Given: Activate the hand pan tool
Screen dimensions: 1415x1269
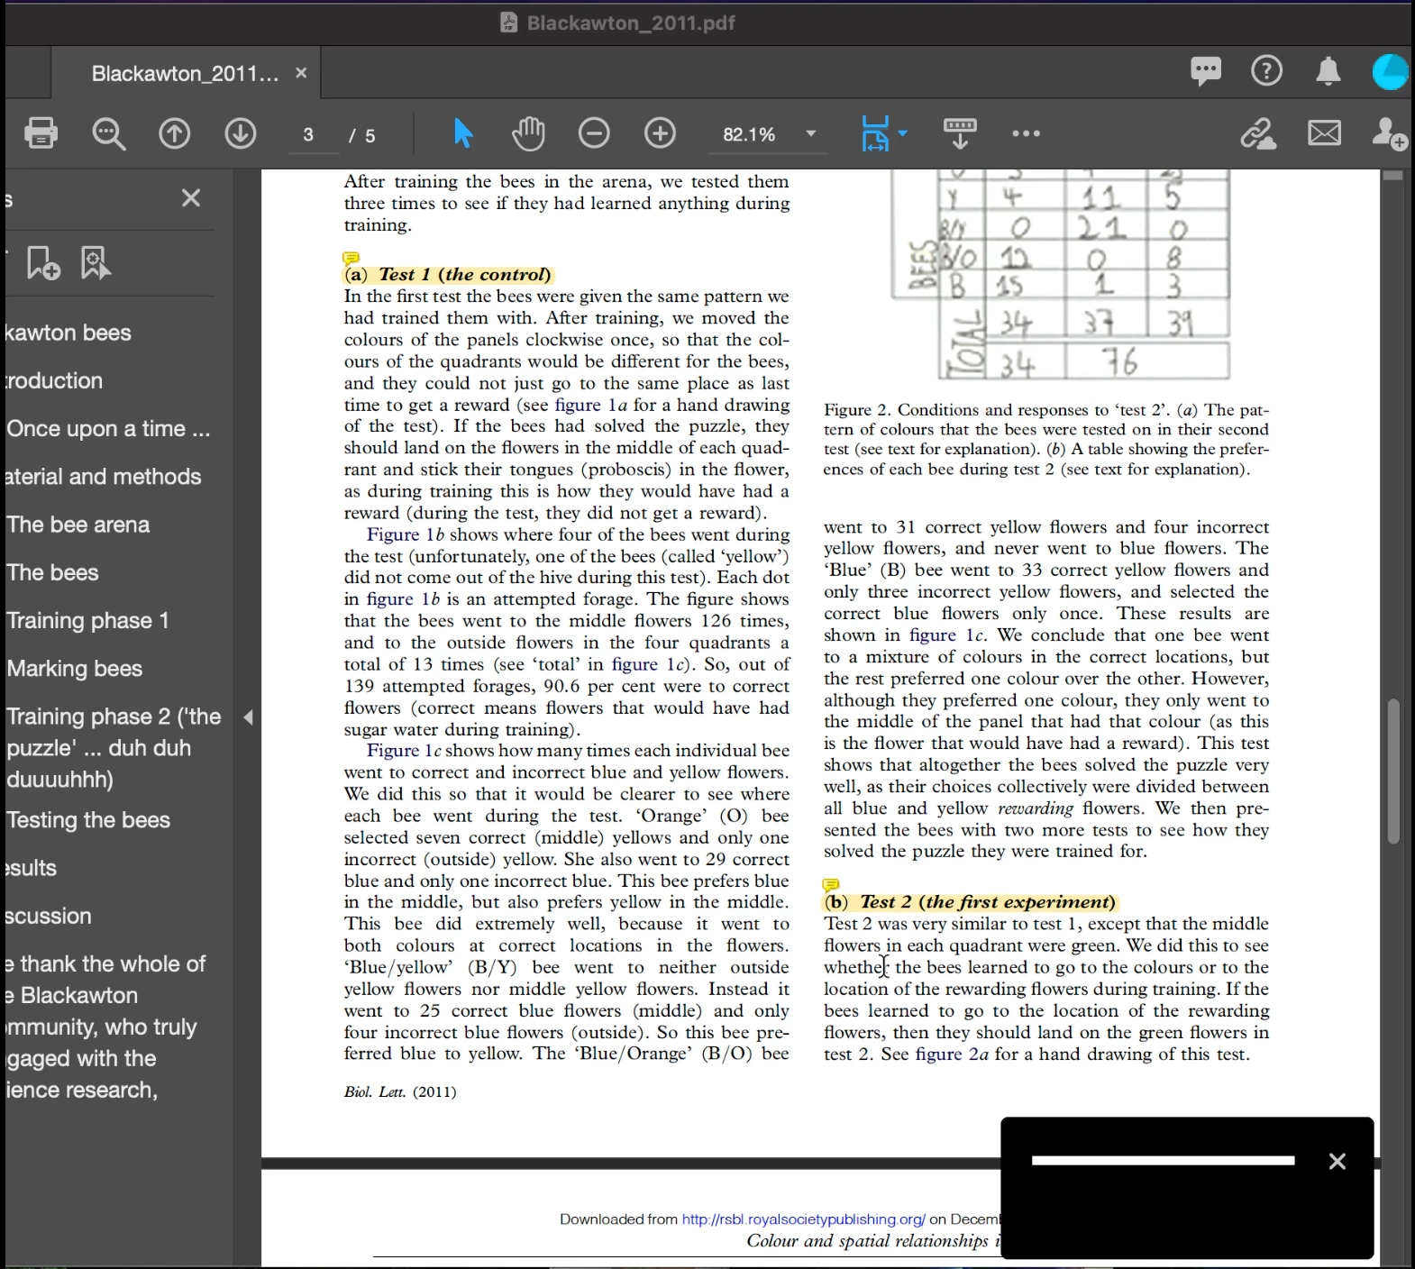Looking at the screenshot, I should pyautogui.click(x=528, y=133).
